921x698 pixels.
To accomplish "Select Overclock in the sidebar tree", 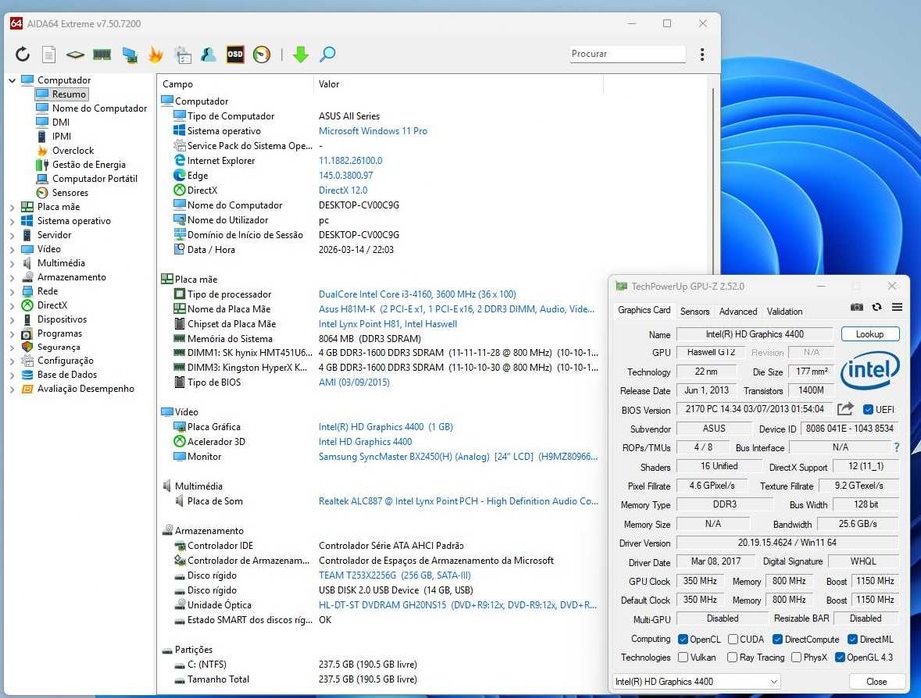I will [73, 150].
